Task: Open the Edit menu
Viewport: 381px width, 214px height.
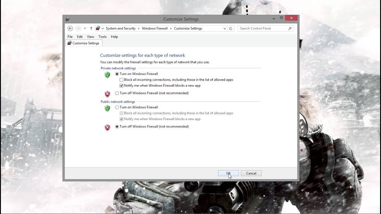Action: (x=80, y=37)
